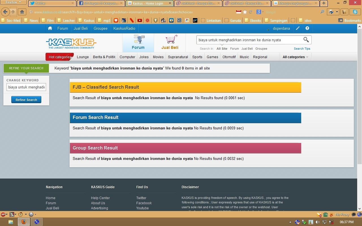
Task: Show hidden system tray icons
Action: click(290, 222)
